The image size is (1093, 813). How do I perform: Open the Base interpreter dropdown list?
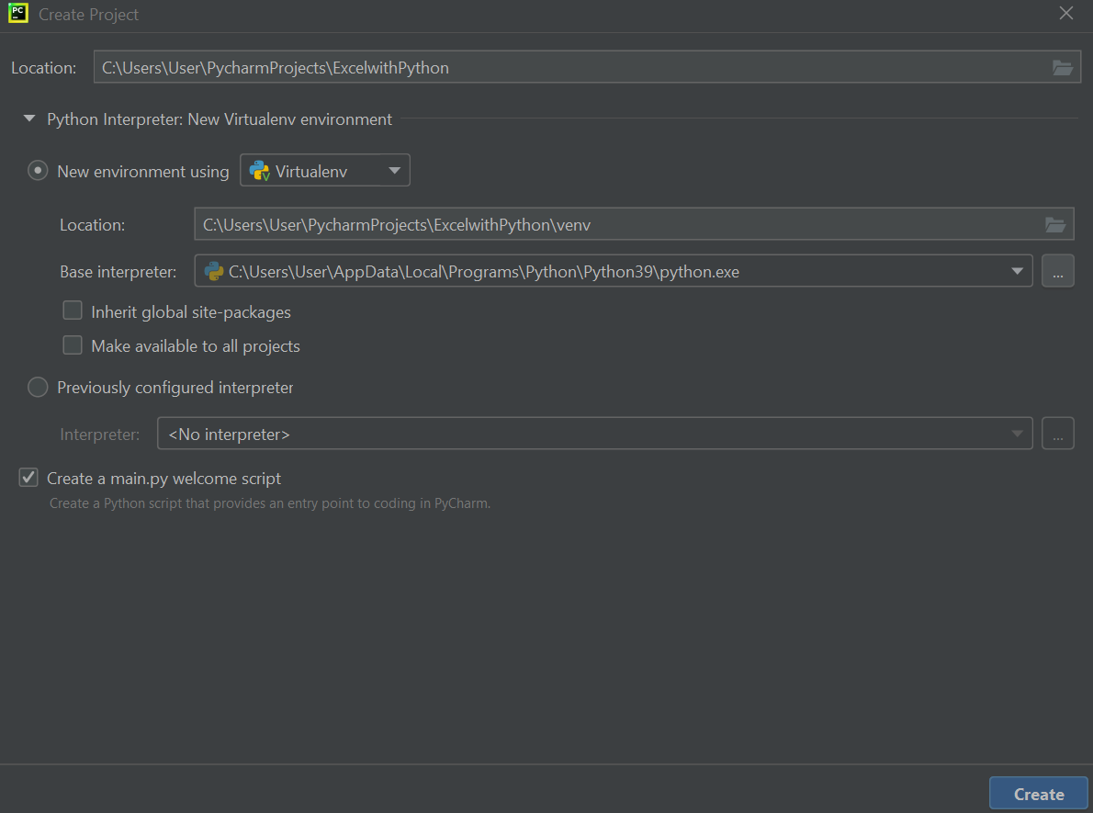click(x=1017, y=271)
